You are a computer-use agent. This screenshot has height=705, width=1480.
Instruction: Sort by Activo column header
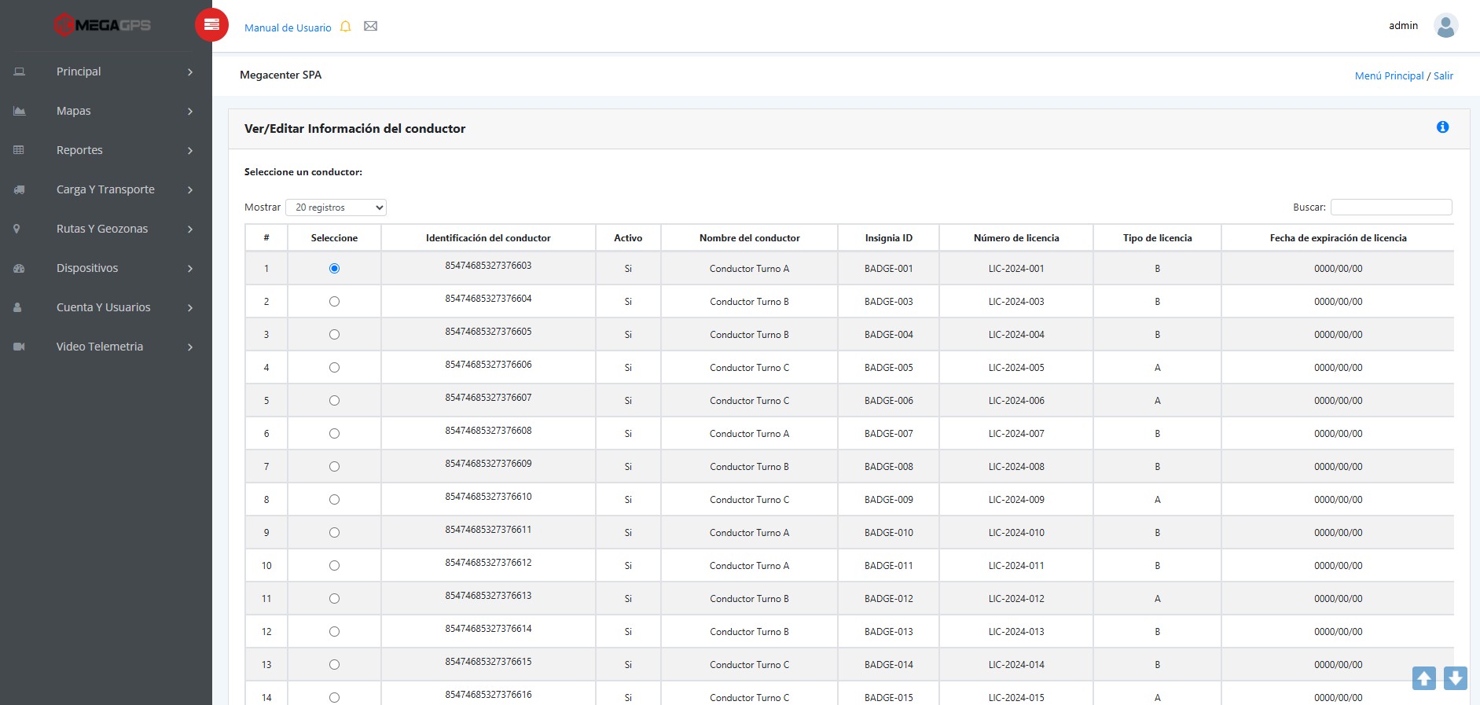pos(628,238)
